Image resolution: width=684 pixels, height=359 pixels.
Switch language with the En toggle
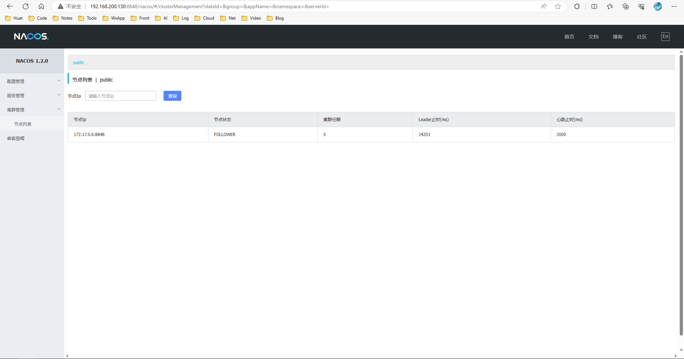coord(665,37)
